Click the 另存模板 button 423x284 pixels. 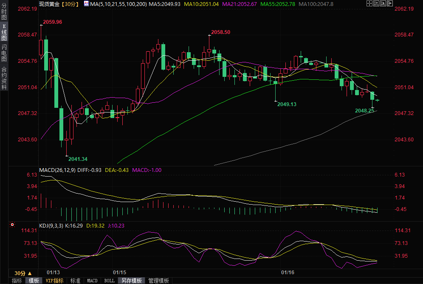pyautogui.click(x=131, y=281)
